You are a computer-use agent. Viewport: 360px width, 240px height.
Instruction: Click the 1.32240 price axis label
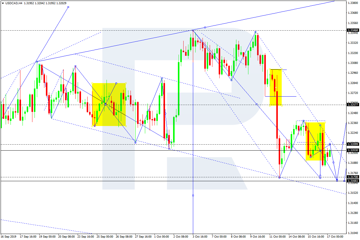click(x=352, y=133)
